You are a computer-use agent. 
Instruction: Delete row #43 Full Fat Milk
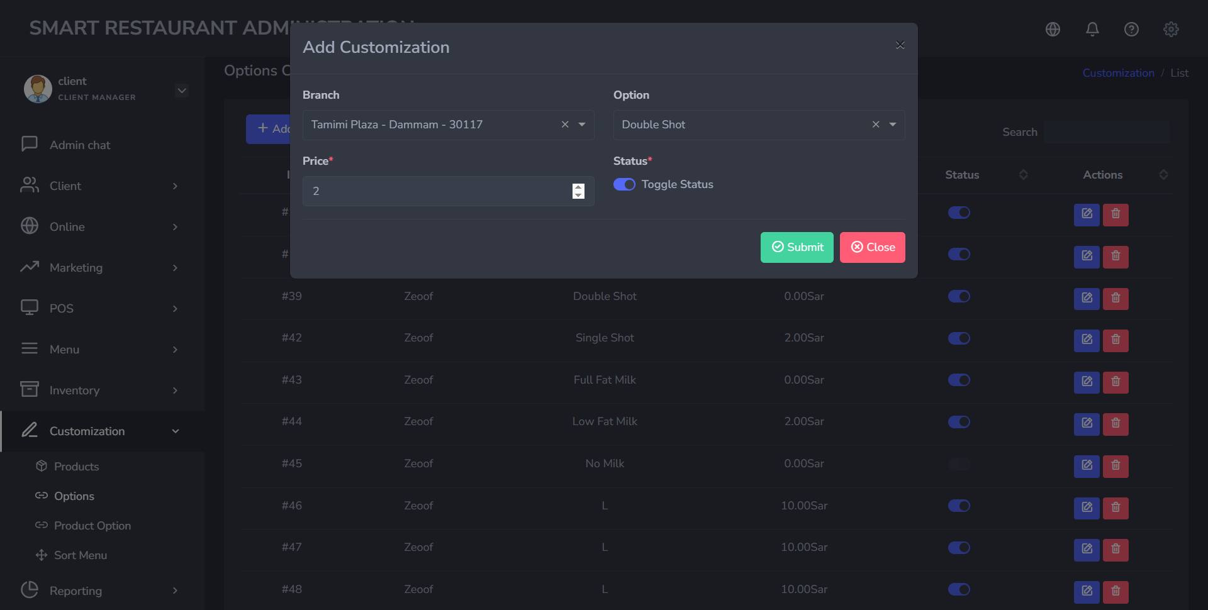(1116, 382)
